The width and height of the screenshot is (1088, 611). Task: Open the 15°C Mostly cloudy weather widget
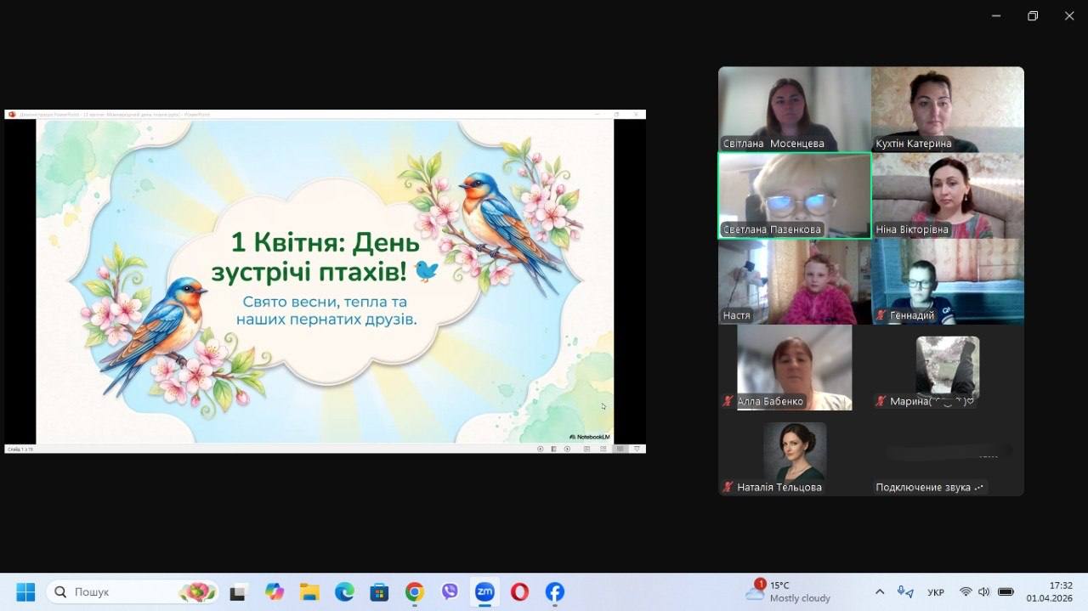788,591
